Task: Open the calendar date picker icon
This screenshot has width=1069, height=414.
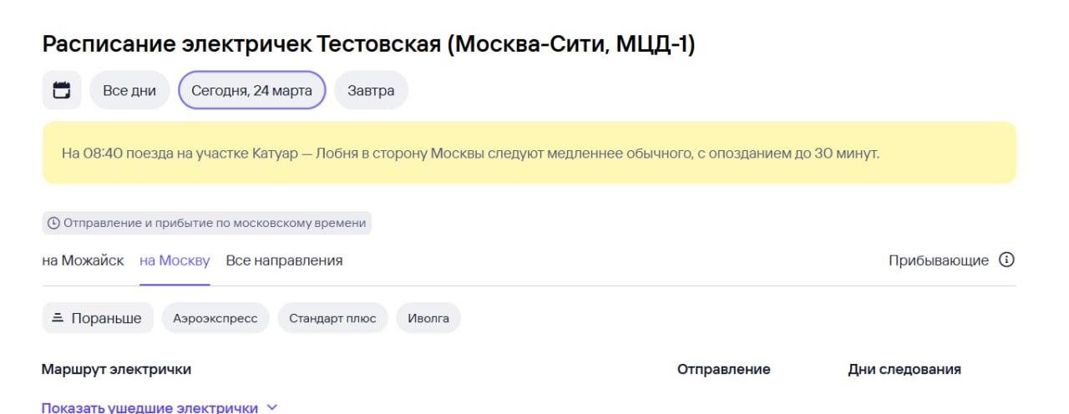Action: 62,90
